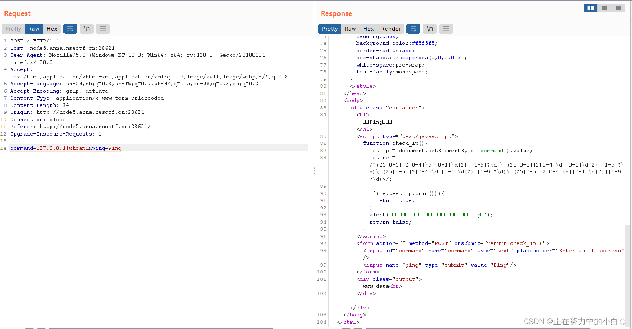Click the 'white-space:pre-wrap' response line
The width and height of the screenshot is (632, 329).
(390, 65)
